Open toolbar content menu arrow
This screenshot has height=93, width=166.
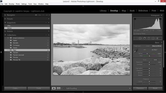click(x=130, y=88)
